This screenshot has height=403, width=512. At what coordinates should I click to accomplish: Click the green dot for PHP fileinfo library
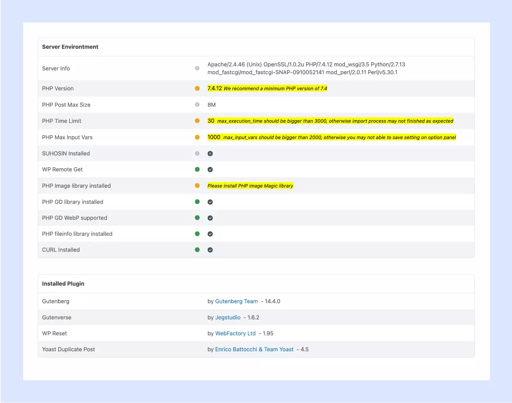point(197,234)
